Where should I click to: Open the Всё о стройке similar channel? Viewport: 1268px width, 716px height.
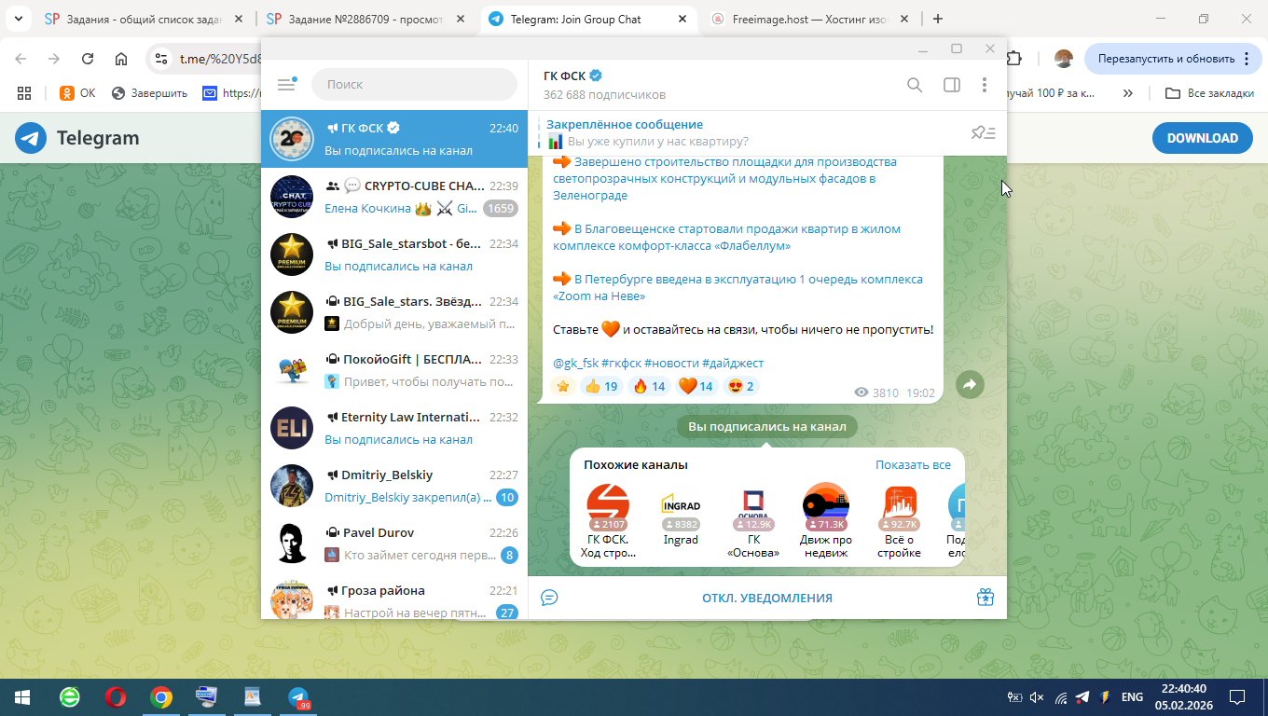point(899,522)
